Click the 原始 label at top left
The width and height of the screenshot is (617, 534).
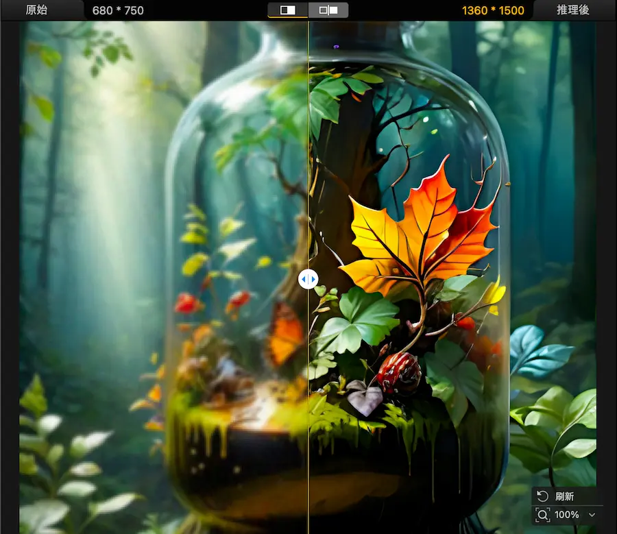tap(37, 10)
